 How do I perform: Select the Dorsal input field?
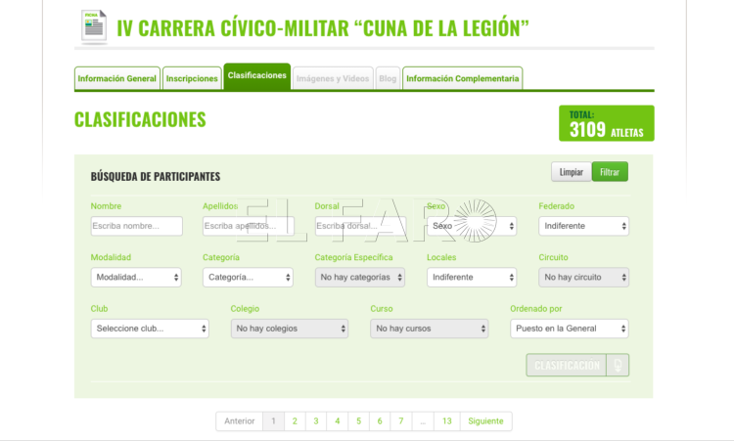click(360, 226)
